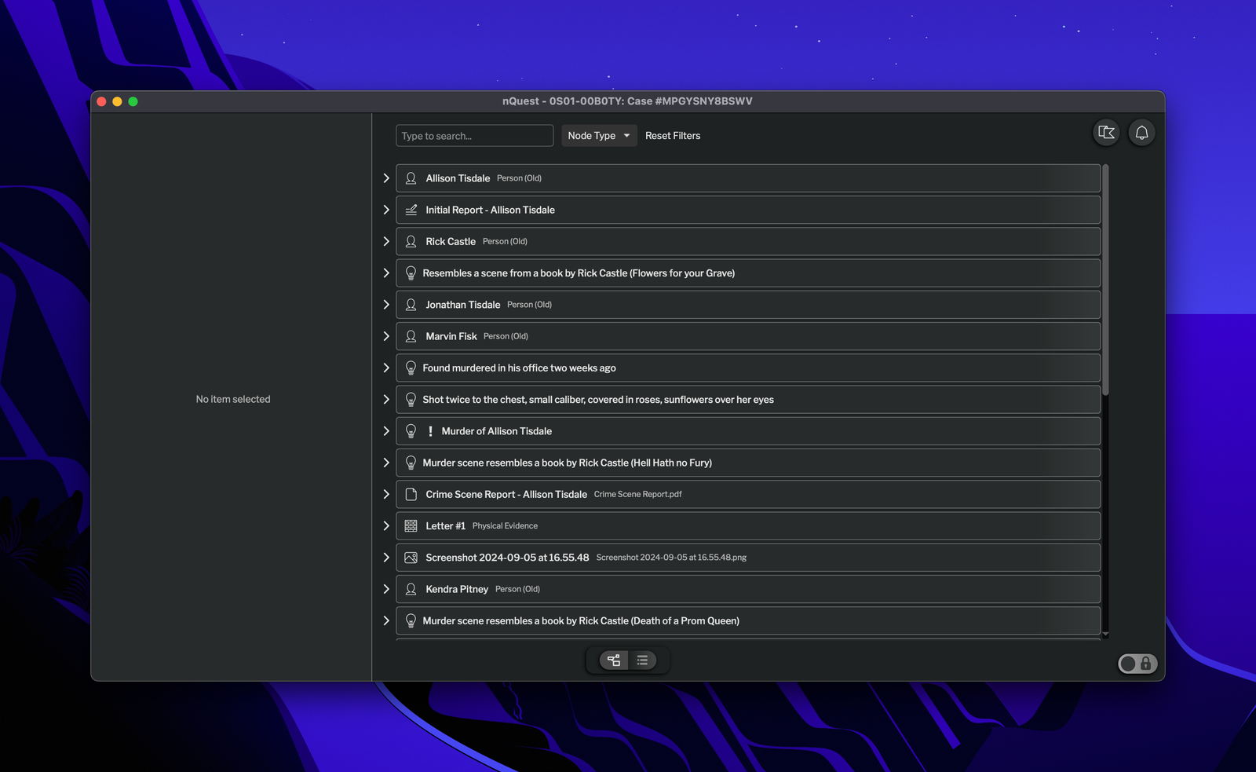The width and height of the screenshot is (1256, 772).
Task: Expand the Murder of Allison Tisdale row
Action: click(x=386, y=431)
